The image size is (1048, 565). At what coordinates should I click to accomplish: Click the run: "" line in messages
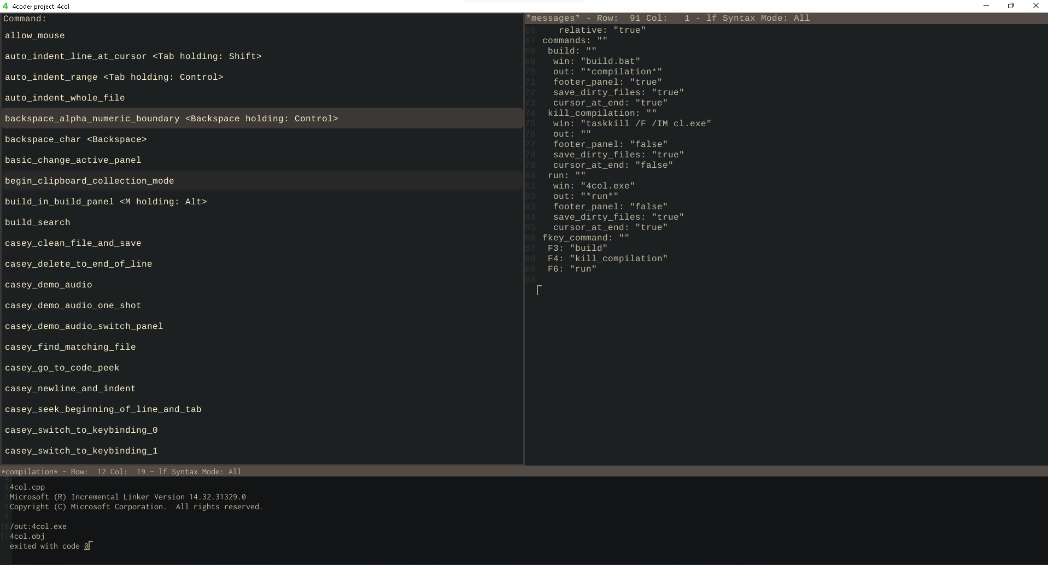coord(566,175)
